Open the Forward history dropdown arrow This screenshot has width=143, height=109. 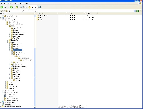point(14,7)
